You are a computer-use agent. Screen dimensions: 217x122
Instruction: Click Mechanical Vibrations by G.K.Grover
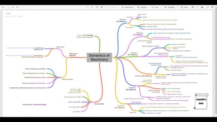pyautogui.click(x=34, y=83)
